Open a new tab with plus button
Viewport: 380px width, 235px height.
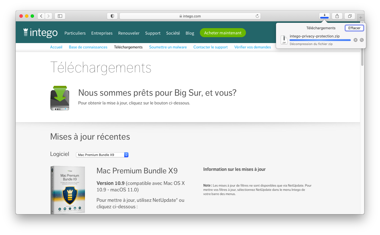click(361, 17)
